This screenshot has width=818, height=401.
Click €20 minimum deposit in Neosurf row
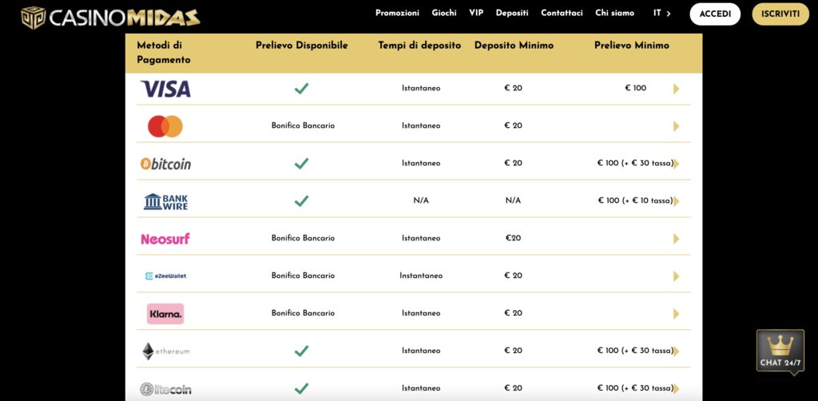point(514,238)
